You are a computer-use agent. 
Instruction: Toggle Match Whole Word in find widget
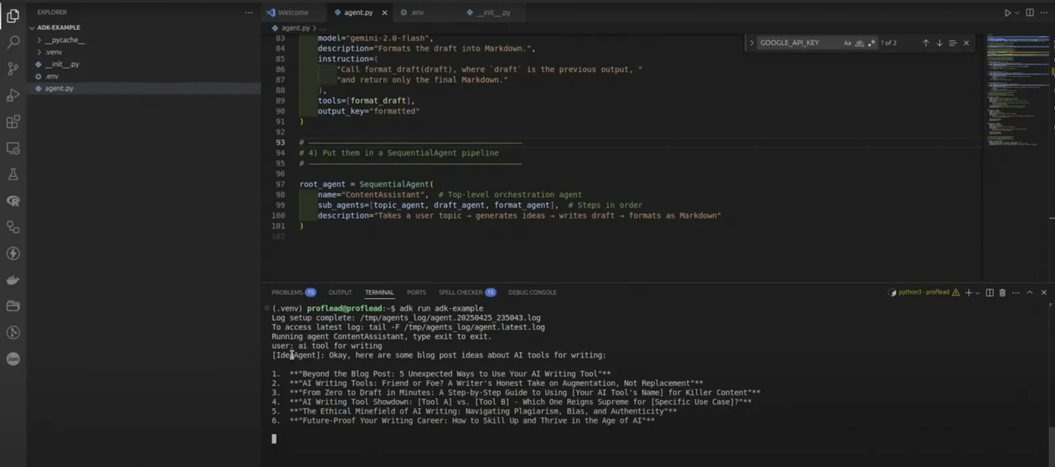859,43
